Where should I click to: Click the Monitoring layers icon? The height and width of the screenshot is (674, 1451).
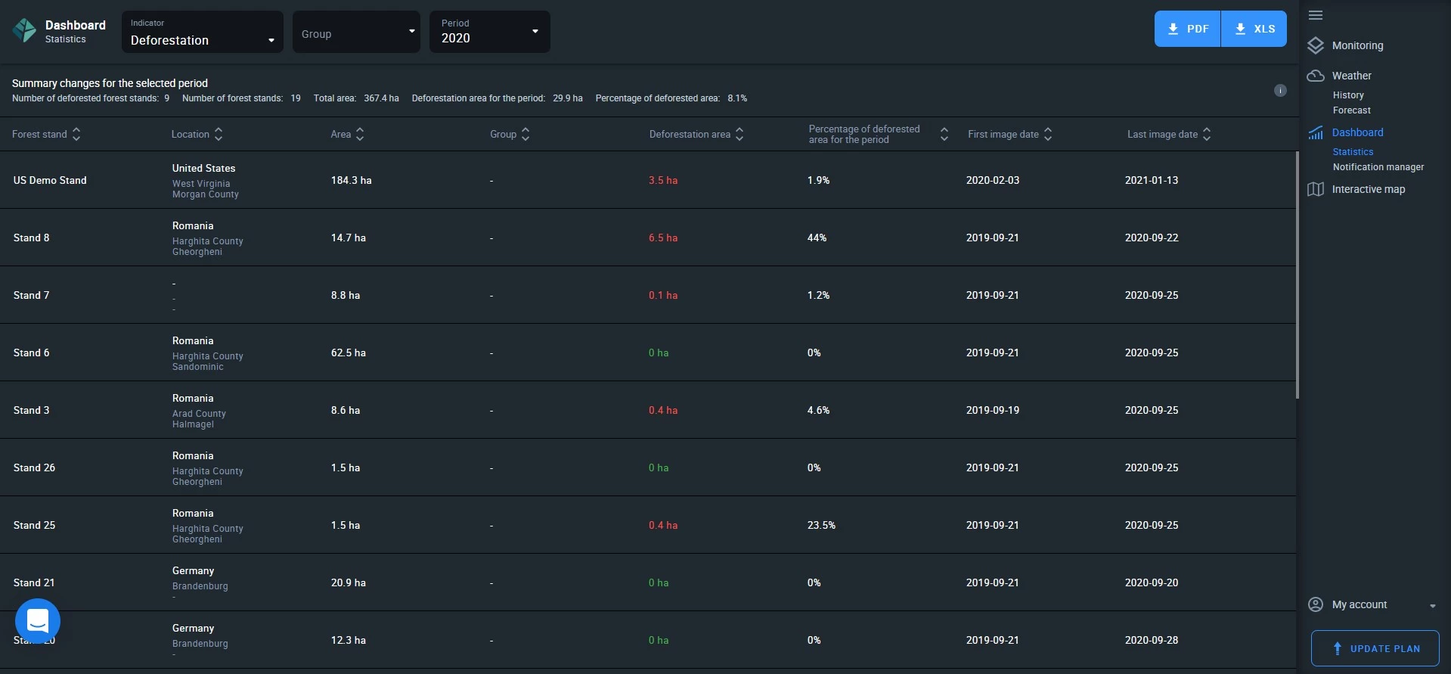[x=1316, y=45]
